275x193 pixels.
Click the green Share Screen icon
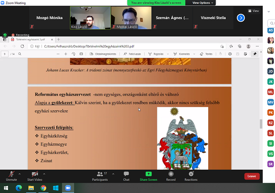[x=148, y=174]
